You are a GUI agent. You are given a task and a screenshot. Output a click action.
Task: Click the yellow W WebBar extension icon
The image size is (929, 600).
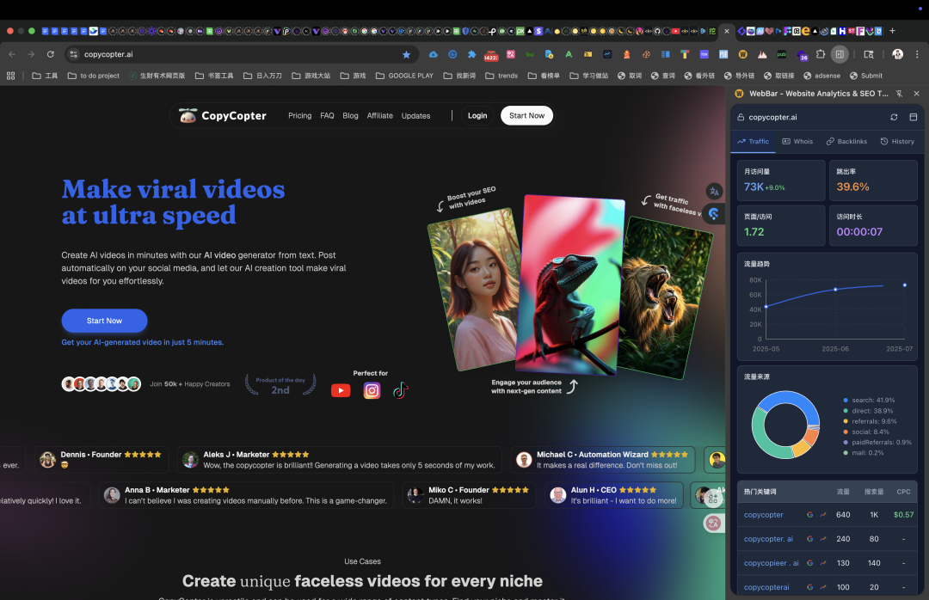click(742, 54)
